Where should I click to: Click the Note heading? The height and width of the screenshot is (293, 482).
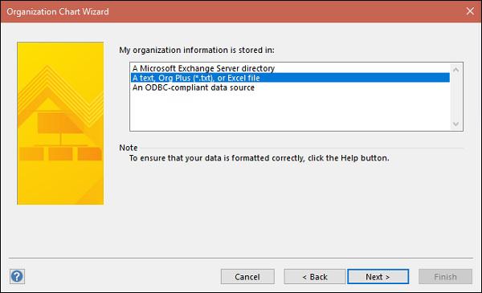(x=129, y=148)
